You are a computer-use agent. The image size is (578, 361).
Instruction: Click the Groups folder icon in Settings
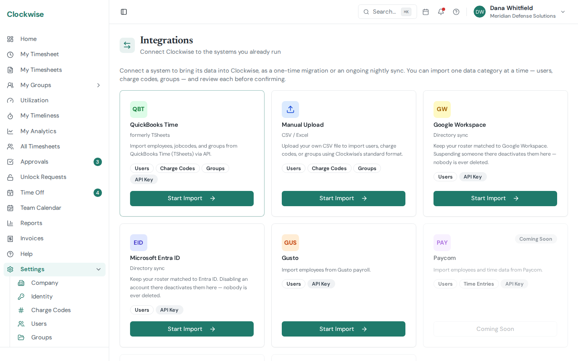point(21,337)
